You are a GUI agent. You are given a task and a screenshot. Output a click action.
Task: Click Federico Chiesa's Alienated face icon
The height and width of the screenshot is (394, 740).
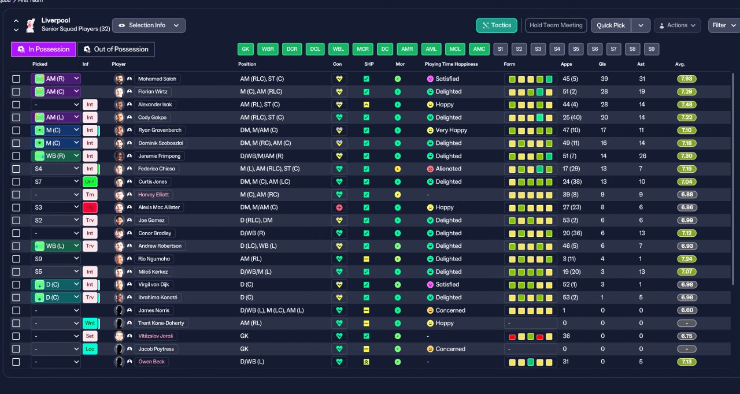pos(430,169)
